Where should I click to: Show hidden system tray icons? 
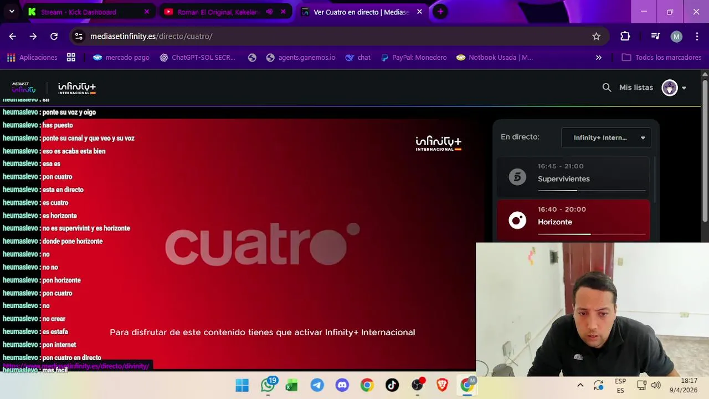click(x=580, y=385)
